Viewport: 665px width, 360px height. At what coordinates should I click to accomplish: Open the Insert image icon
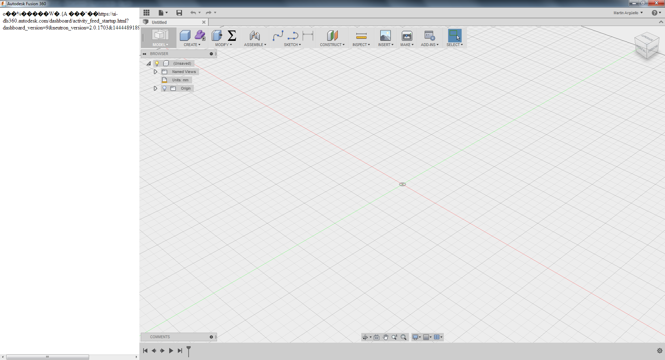385,36
